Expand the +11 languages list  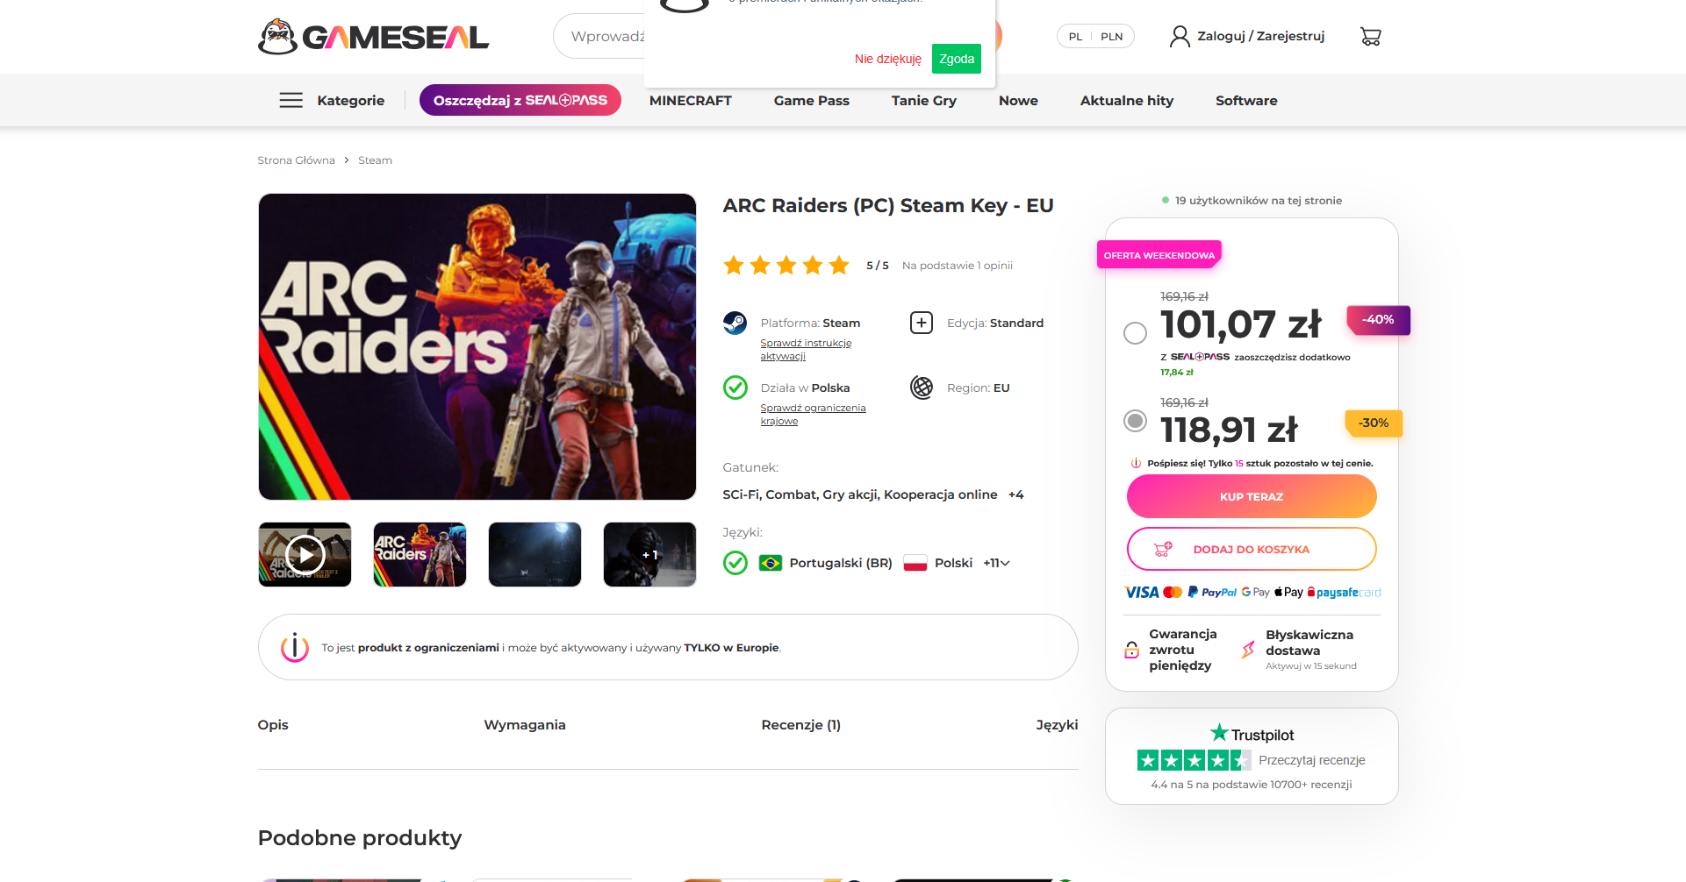[996, 563]
